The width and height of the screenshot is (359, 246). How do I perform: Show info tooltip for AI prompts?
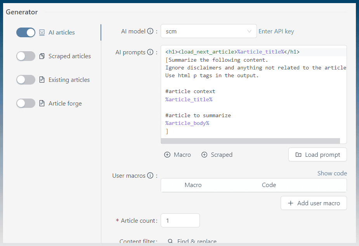[150, 52]
